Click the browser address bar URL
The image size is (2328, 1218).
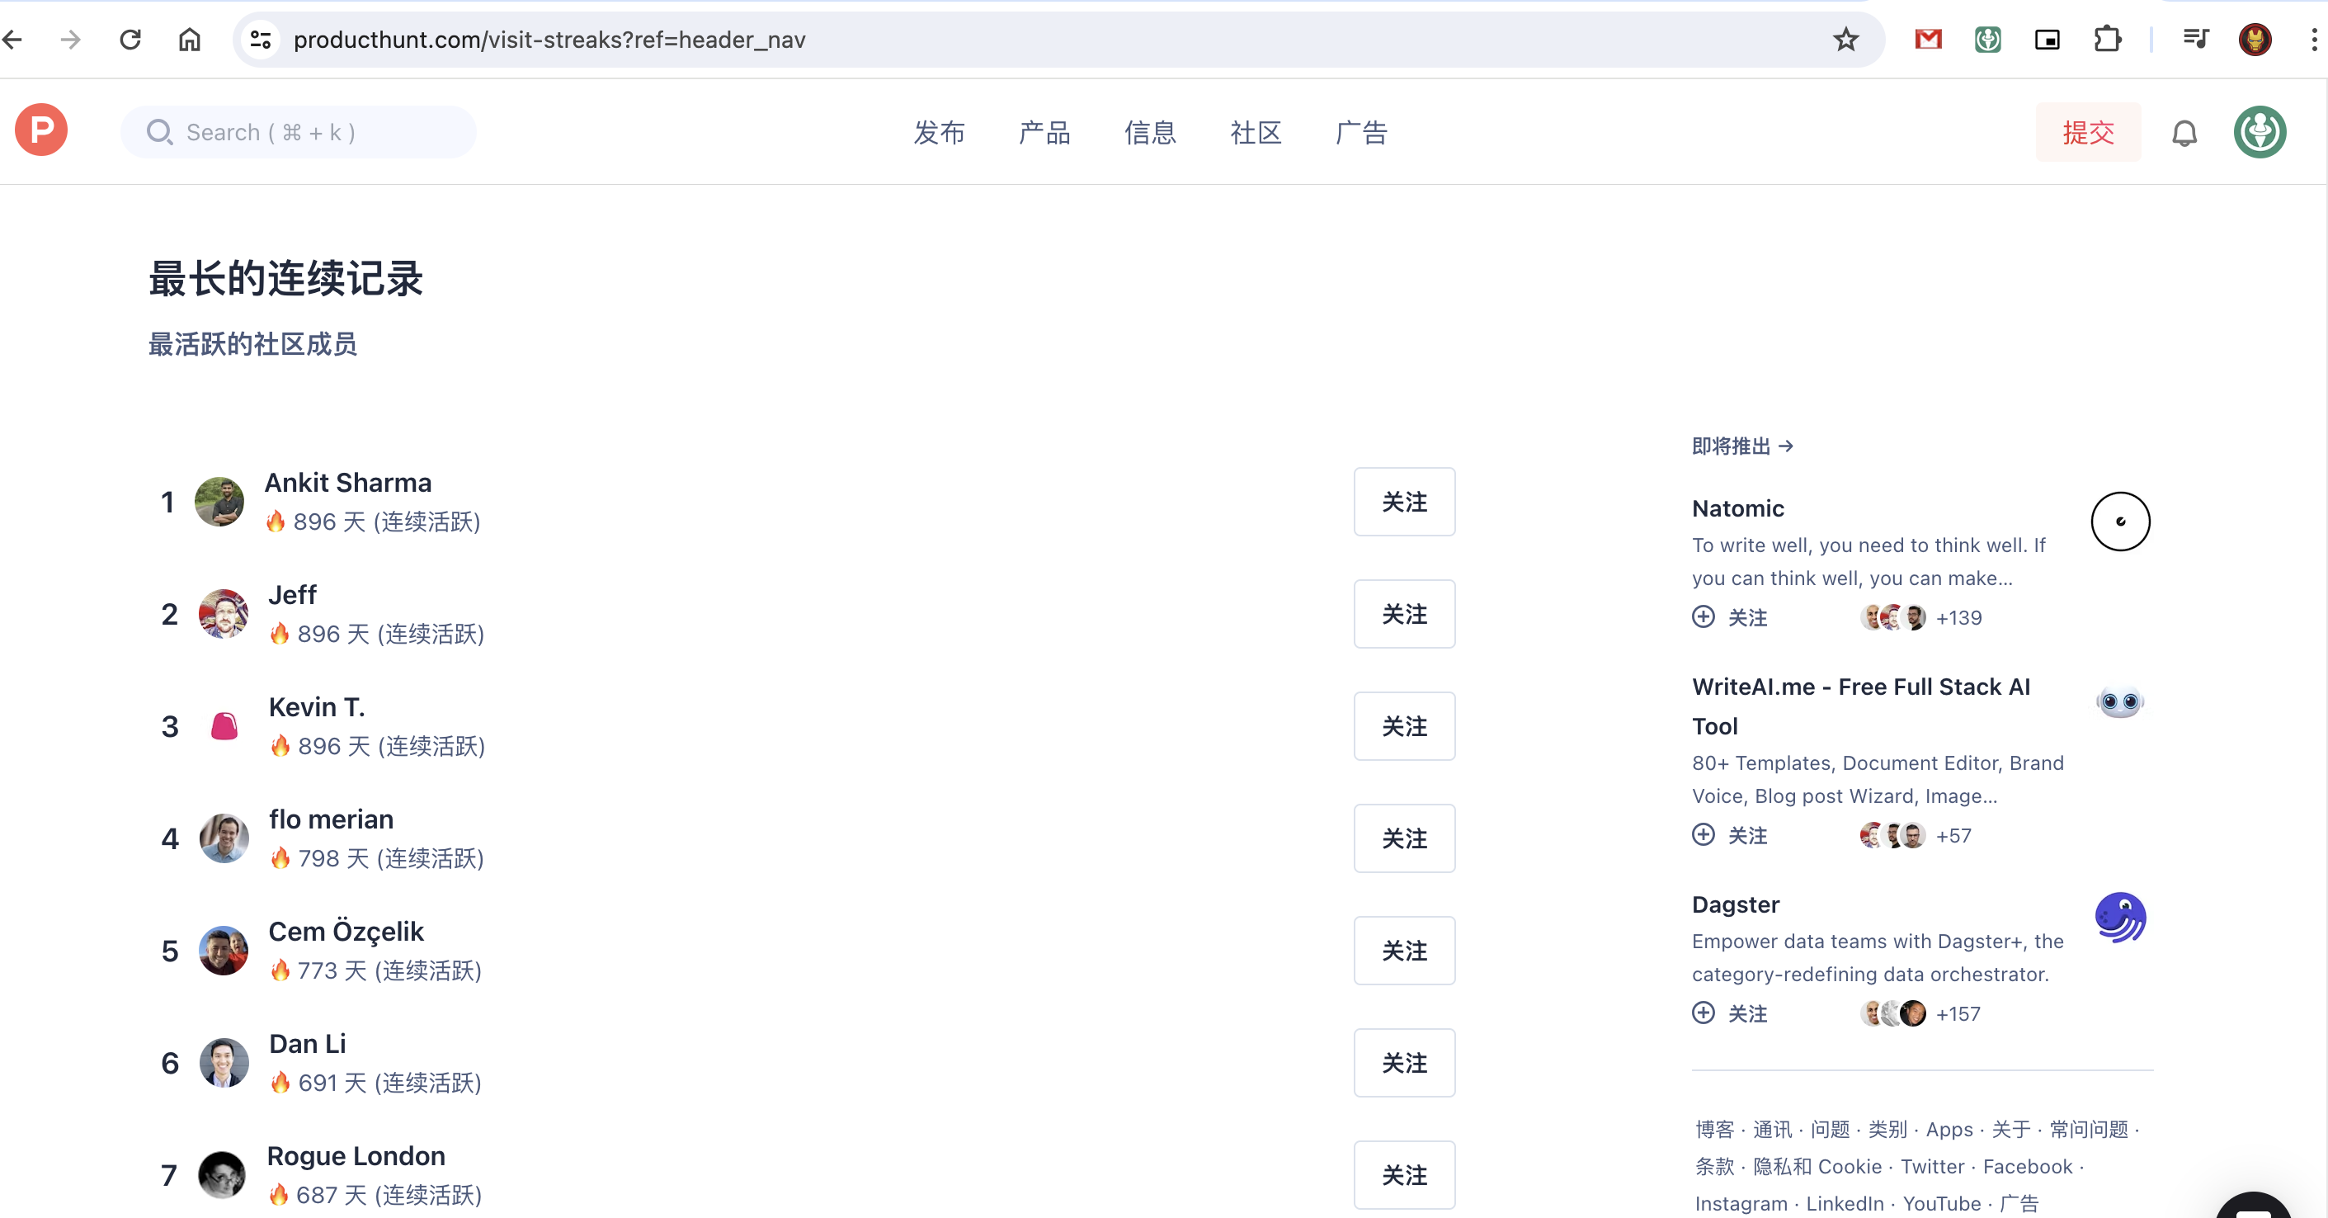point(549,40)
